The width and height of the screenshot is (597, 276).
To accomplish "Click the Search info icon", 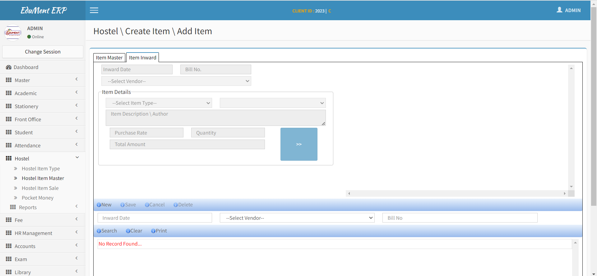I will pyautogui.click(x=99, y=231).
